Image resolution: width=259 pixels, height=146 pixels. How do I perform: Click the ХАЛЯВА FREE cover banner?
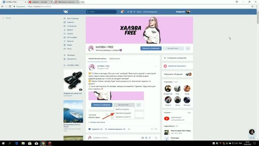pos(139,30)
